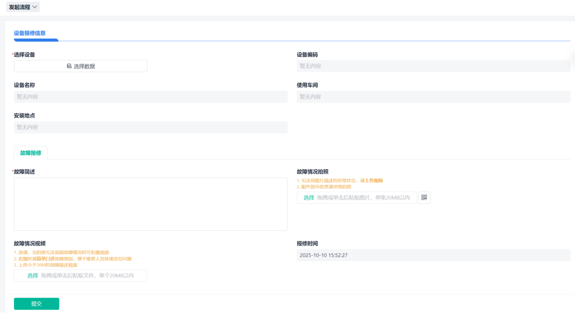
Task: Click the 设备编码 field
Action: tap(433, 66)
